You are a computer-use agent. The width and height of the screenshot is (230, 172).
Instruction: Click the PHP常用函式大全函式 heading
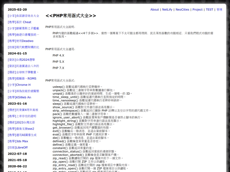click(x=60, y=81)
